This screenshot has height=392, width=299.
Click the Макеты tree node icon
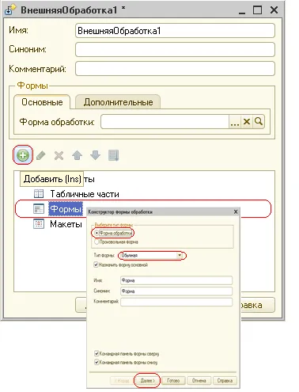point(39,224)
